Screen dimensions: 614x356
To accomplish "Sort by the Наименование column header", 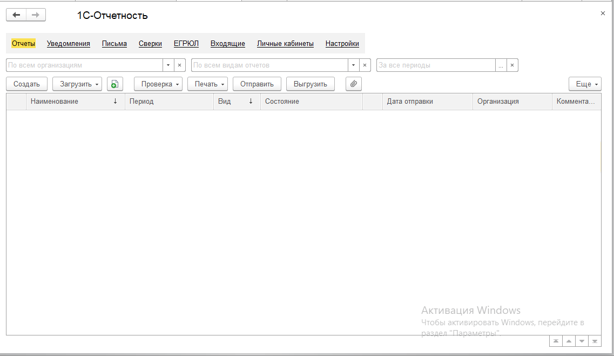I will [x=76, y=102].
